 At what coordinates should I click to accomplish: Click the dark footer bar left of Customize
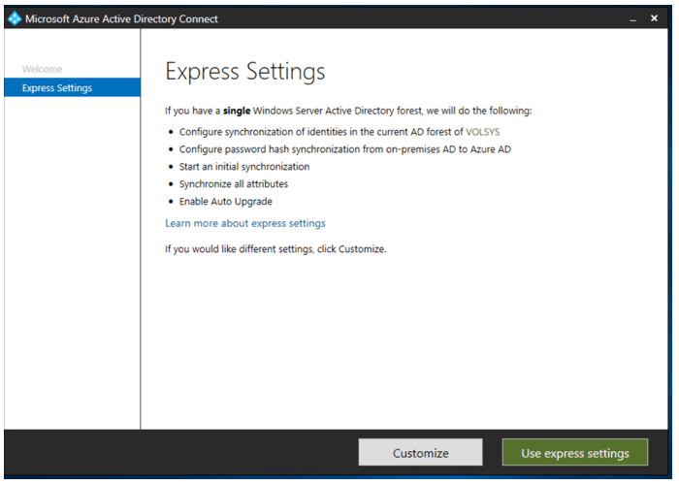(175, 452)
